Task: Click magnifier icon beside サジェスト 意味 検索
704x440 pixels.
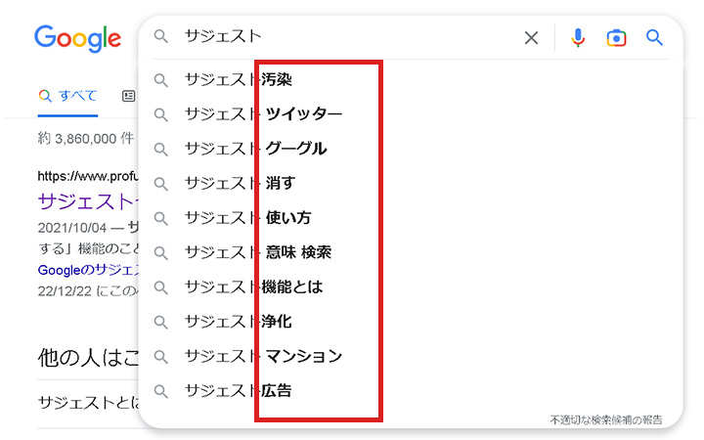Action: (160, 253)
